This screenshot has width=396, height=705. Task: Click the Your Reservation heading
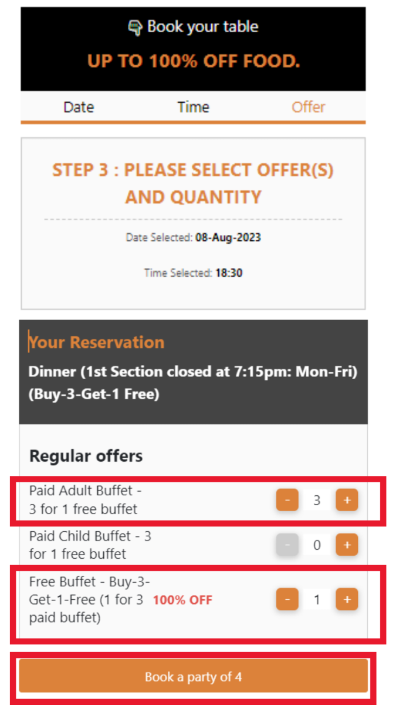pyautogui.click(x=96, y=343)
